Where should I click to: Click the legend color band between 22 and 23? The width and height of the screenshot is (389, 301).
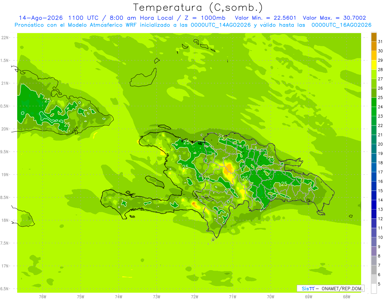click(374, 121)
